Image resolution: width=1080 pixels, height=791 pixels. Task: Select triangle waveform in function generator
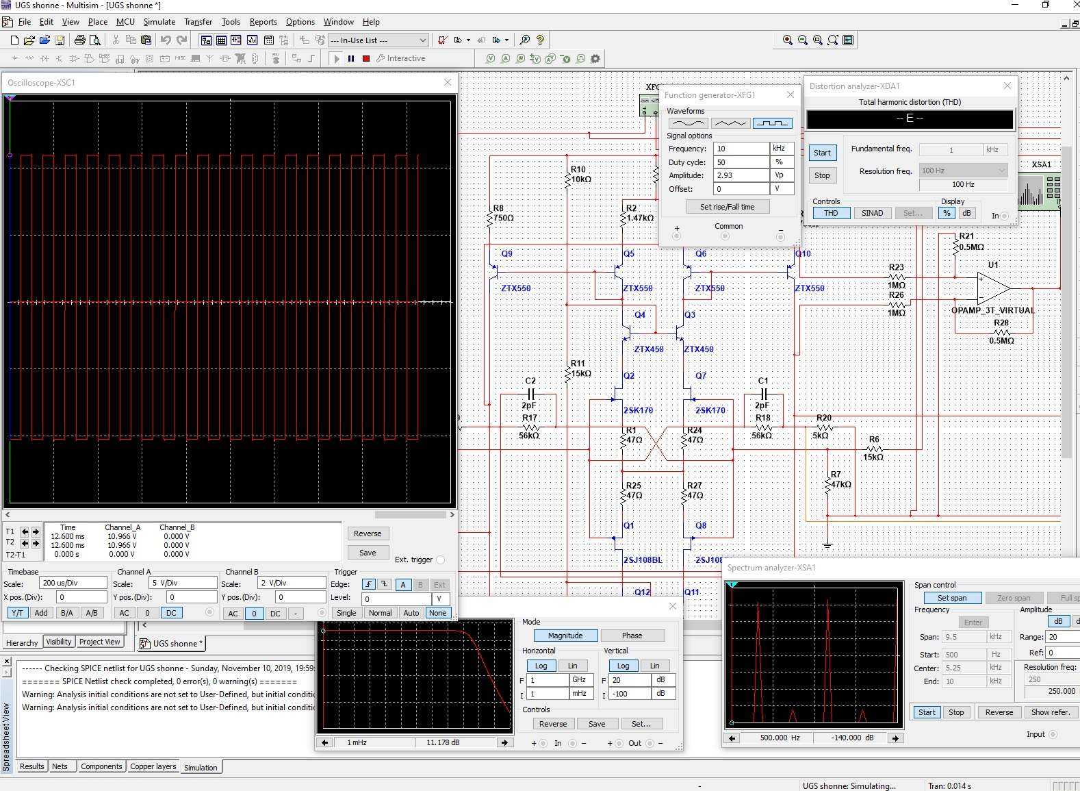tap(730, 123)
